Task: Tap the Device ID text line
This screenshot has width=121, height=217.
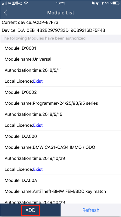Action: pyautogui.click(x=53, y=30)
